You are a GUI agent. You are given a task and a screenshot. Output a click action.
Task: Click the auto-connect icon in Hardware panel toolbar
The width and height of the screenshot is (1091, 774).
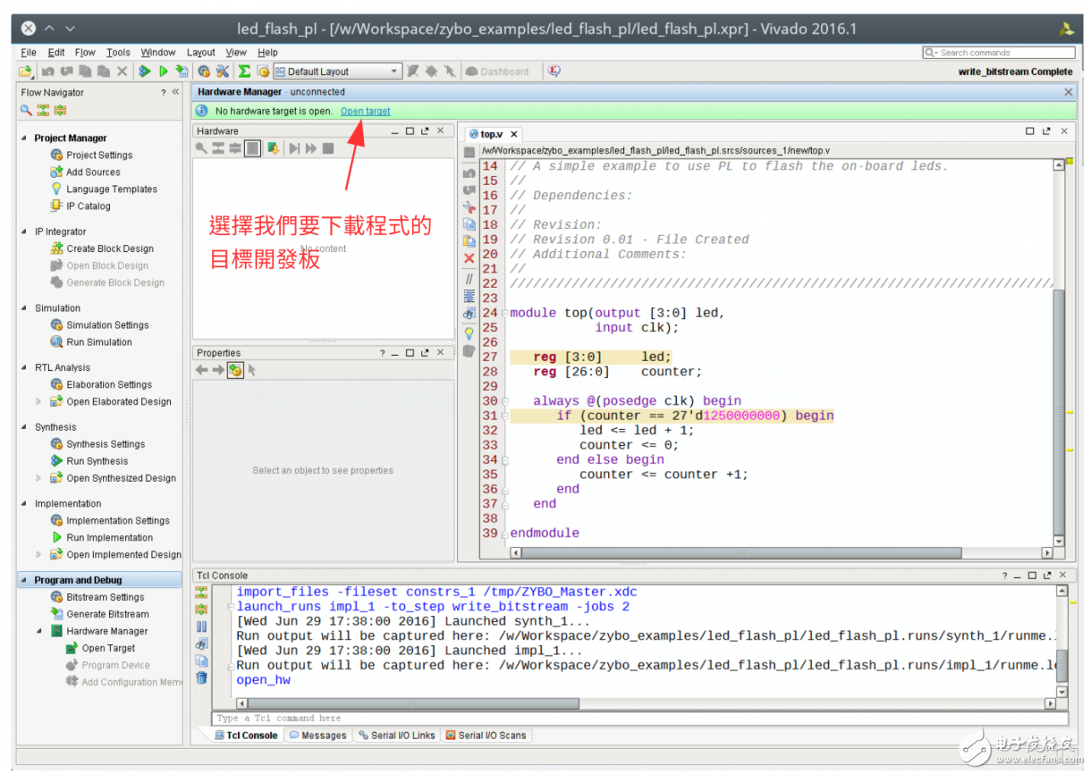click(273, 148)
